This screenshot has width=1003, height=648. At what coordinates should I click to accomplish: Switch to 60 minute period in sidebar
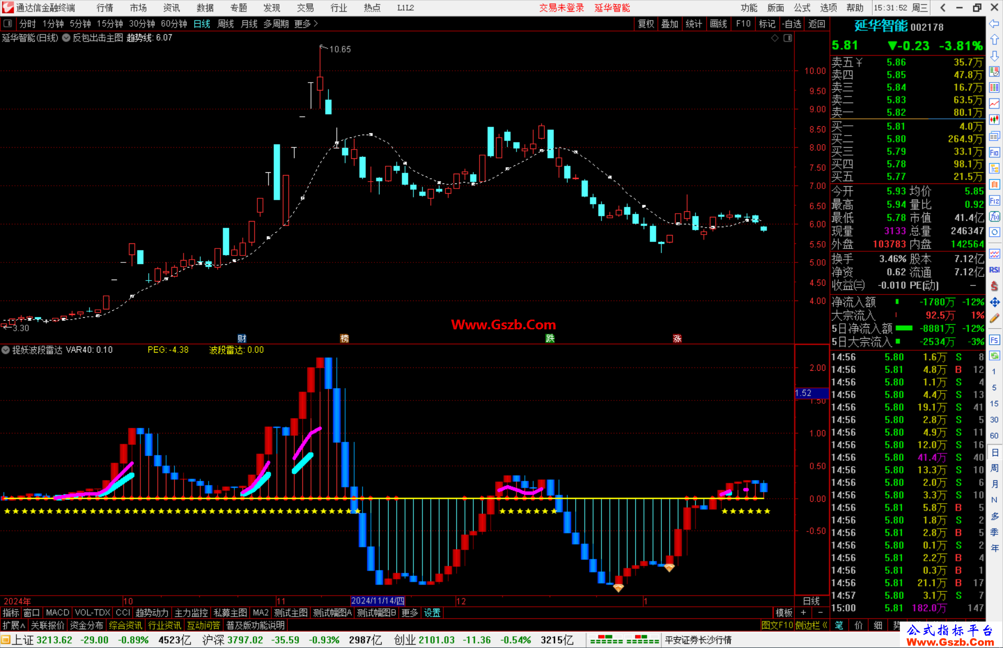[x=994, y=436]
